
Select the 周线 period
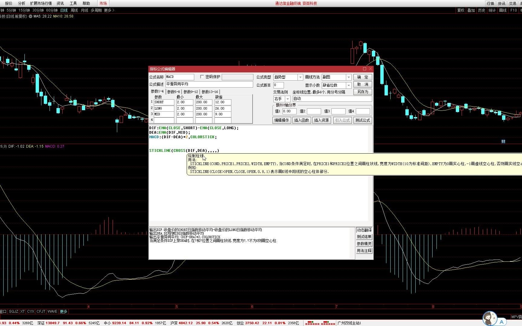click(x=74, y=10)
